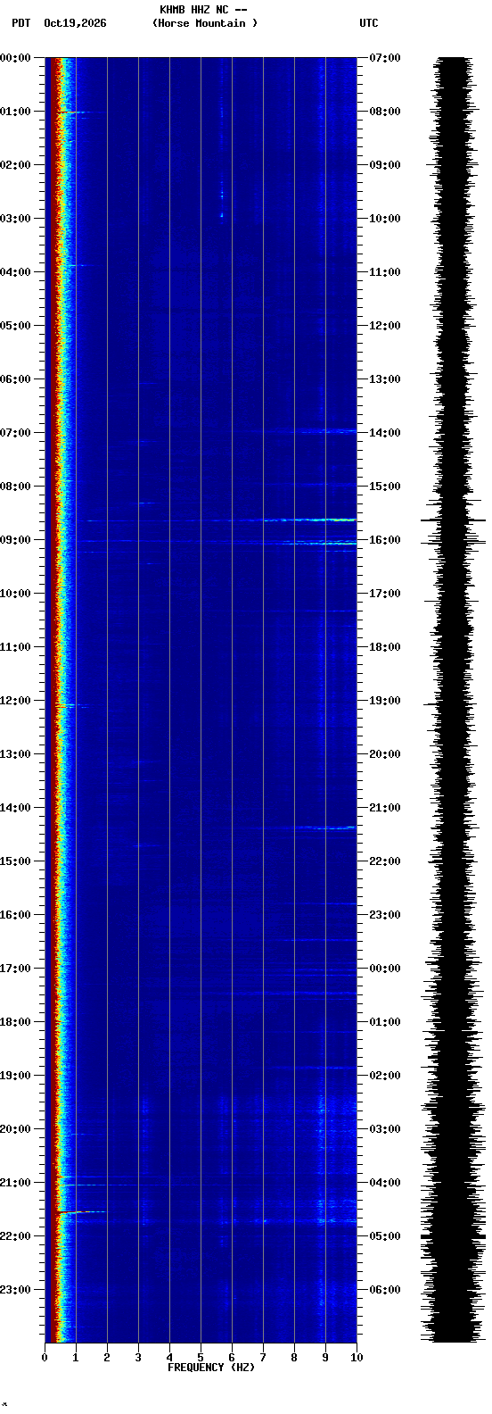Click the frequency axis '0' tick label

(45, 1358)
